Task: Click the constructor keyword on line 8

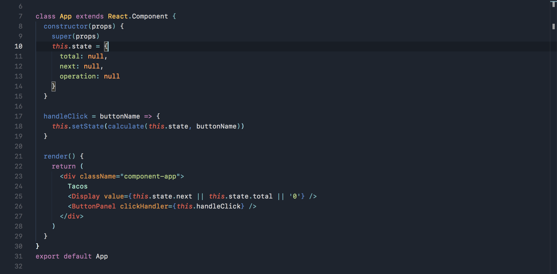Action: tap(66, 26)
